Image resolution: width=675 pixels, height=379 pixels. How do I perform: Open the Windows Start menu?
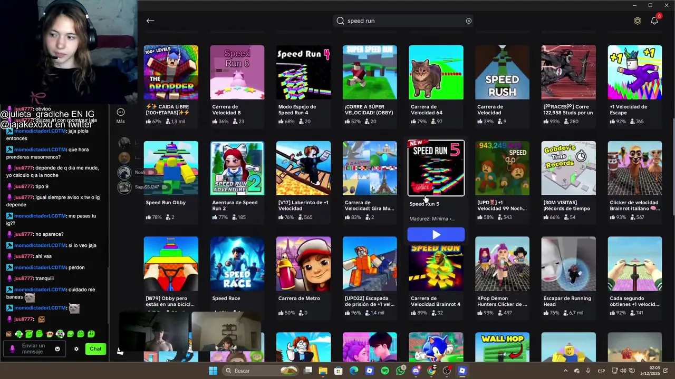(213, 371)
